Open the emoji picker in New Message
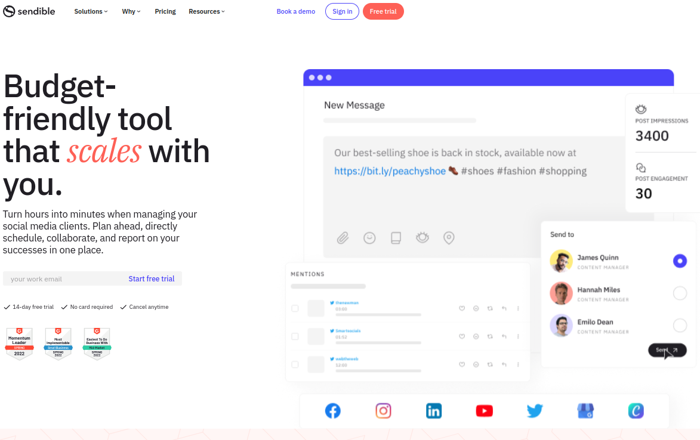The image size is (700, 440). click(x=369, y=237)
